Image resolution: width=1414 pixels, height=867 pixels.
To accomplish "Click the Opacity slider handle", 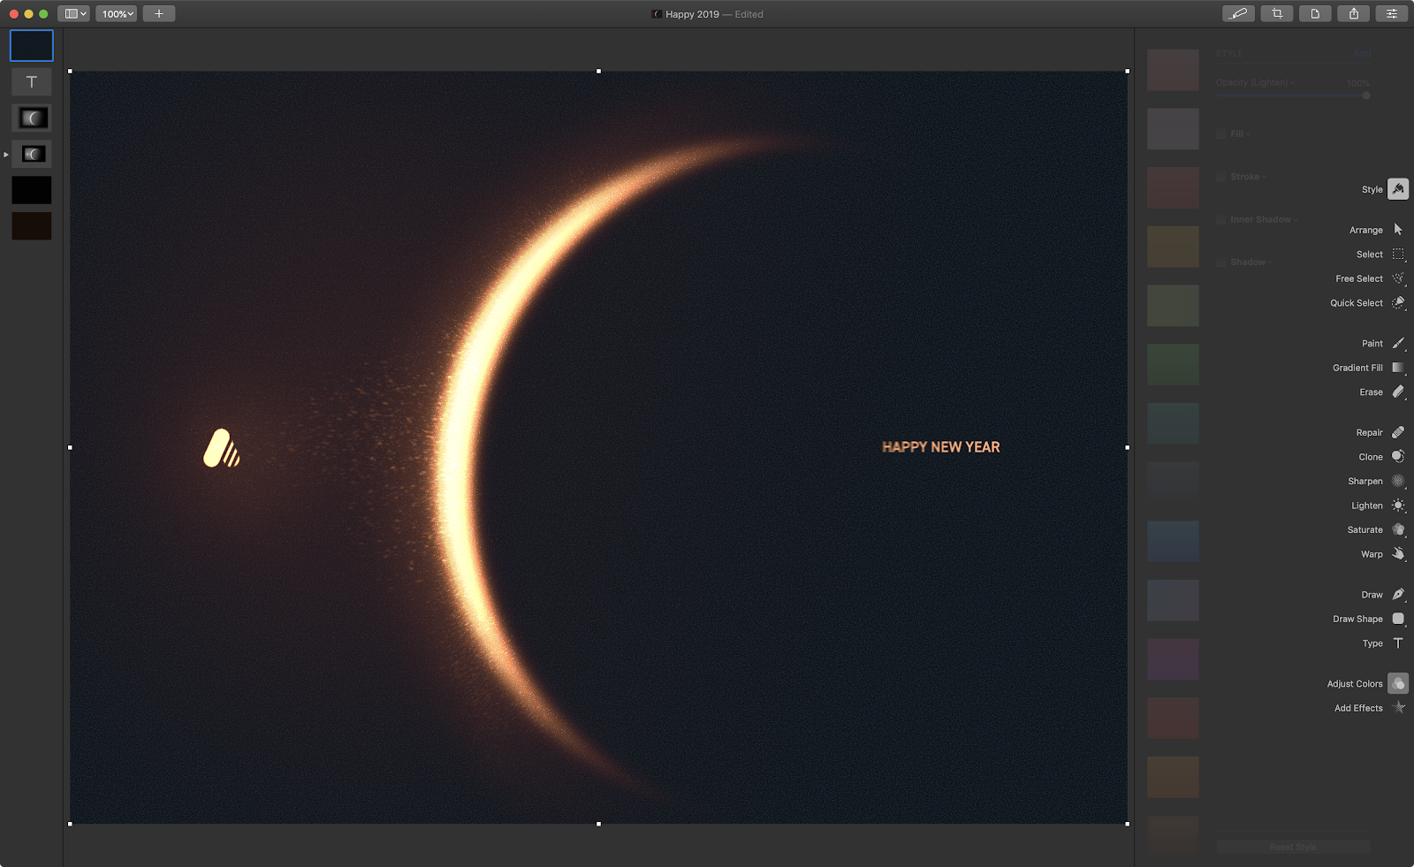I will pyautogui.click(x=1366, y=95).
